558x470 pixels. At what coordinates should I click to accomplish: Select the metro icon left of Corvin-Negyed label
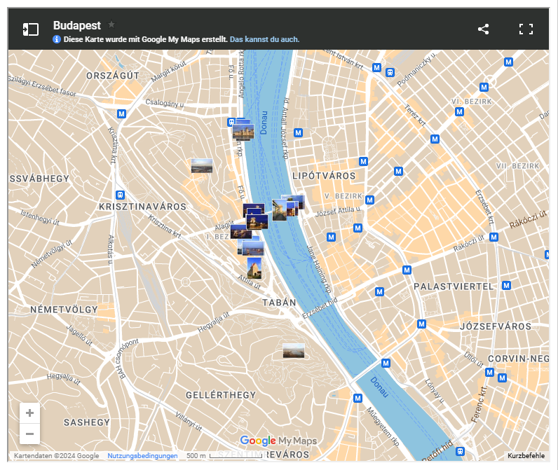(489, 372)
